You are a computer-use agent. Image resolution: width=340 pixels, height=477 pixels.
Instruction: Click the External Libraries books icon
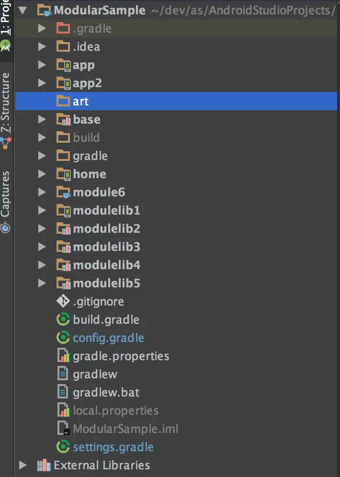pyautogui.click(x=44, y=465)
